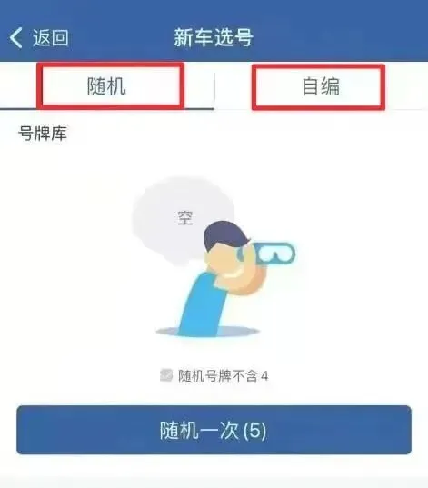Click the 空 text in the bubble
This screenshot has width=428, height=488.
(x=185, y=217)
